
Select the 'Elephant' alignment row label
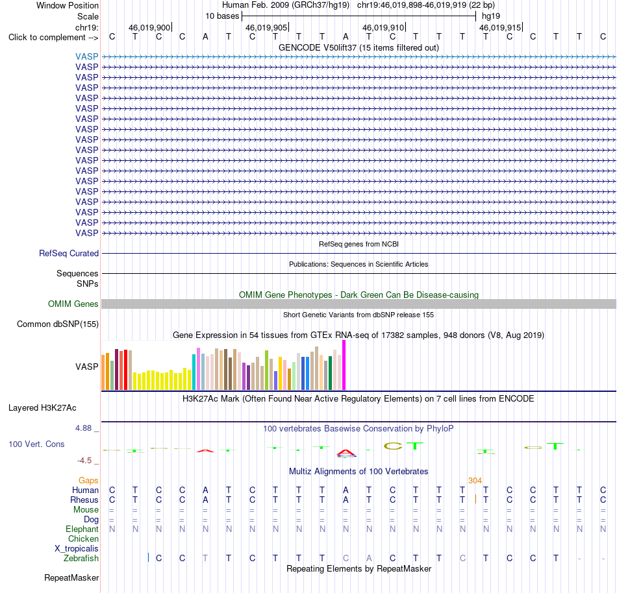point(82,529)
